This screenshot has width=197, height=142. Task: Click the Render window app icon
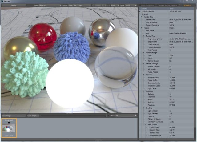[2, 2]
